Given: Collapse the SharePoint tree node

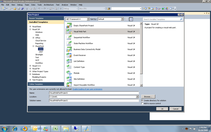Looking at the screenshot, I should pyautogui.click(x=33, y=46).
